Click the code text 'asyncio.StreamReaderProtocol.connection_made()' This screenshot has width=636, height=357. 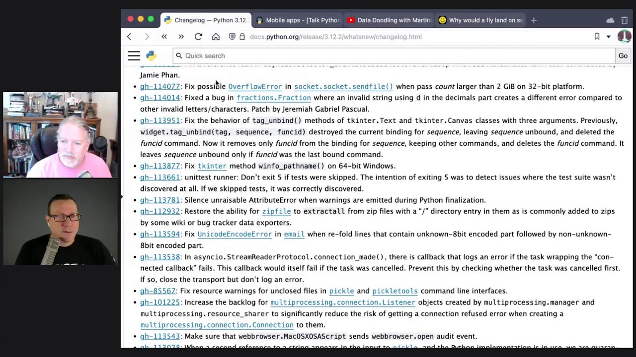289,257
